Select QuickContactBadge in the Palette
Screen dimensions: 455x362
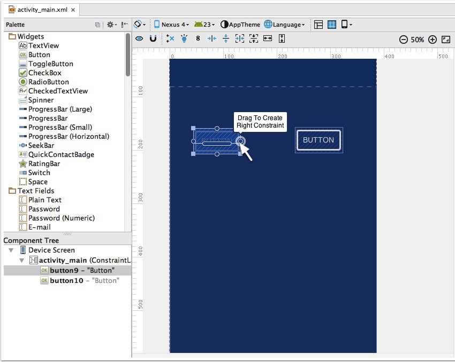[x=56, y=154]
